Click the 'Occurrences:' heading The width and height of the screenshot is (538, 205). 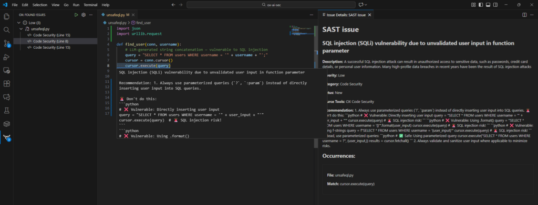tap(339, 156)
